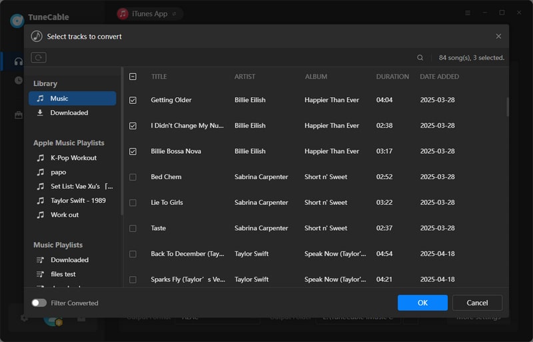Click download icon beside Library Downloaded
533x342 pixels.
(40, 112)
